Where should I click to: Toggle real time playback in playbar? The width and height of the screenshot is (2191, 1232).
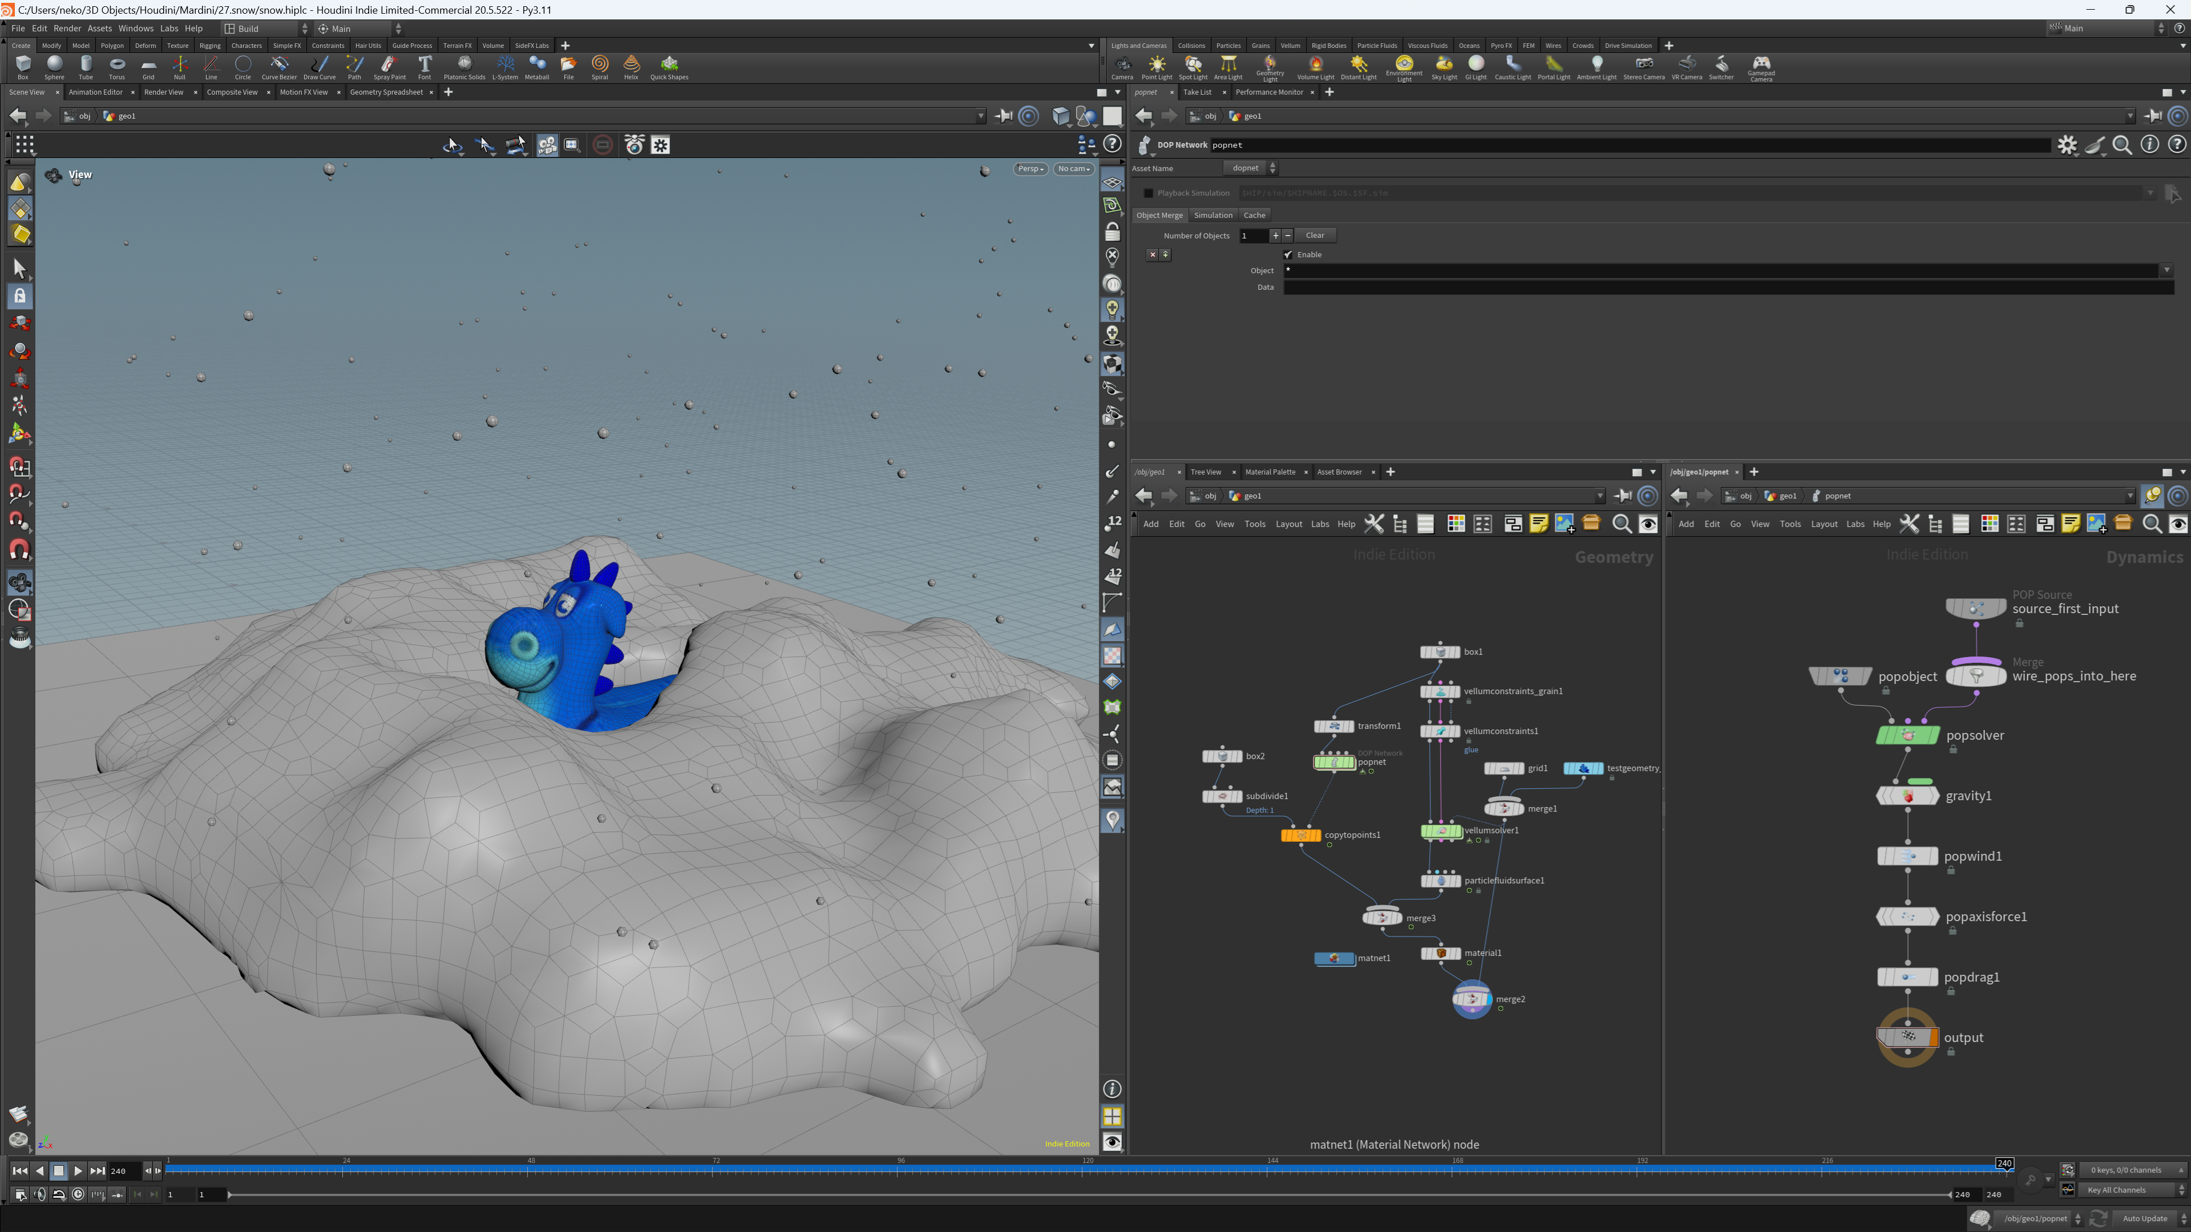coord(78,1194)
